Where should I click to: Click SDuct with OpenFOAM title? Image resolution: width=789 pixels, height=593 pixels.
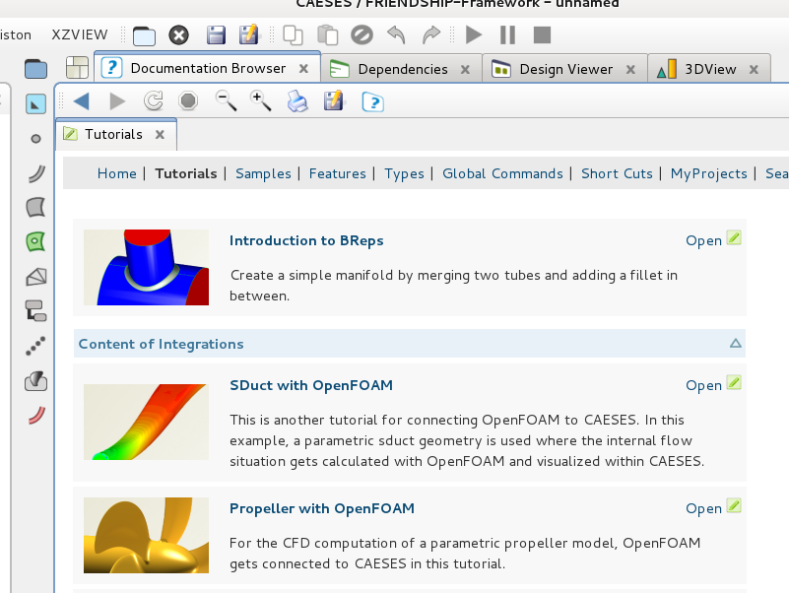[x=311, y=385]
